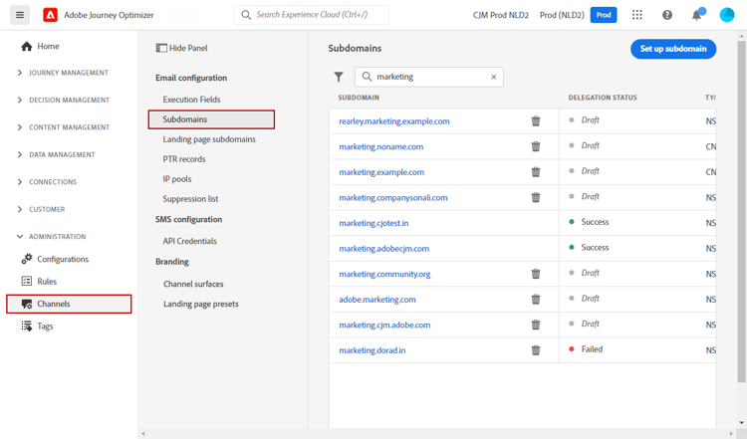Delete the marketing.noname.com subdomain
This screenshot has height=439, width=747.
point(536,146)
